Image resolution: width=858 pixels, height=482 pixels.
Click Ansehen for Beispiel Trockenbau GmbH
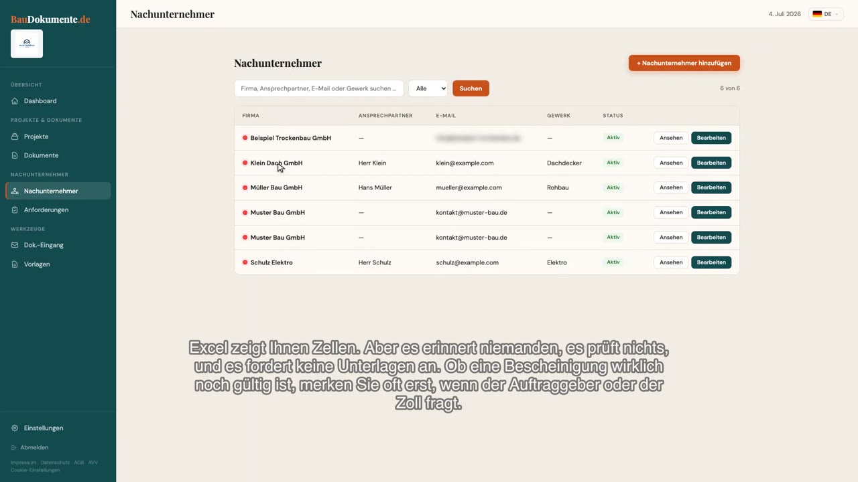tap(671, 138)
